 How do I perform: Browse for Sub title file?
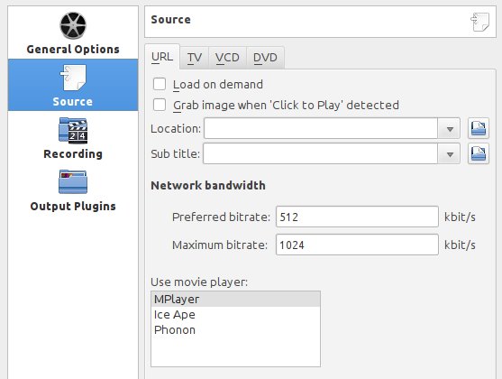[x=479, y=154]
